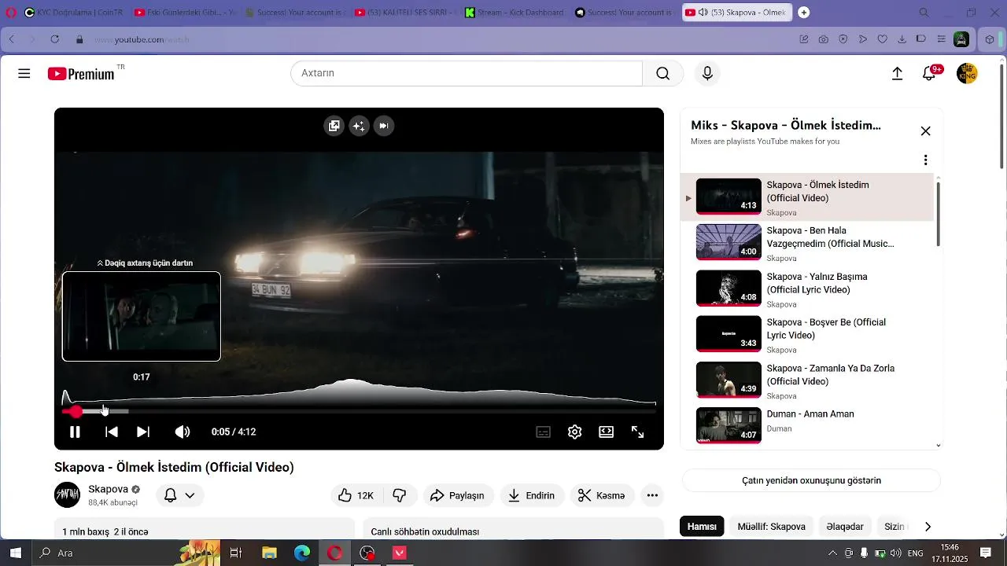
Task: Open a new browser tab
Action: pyautogui.click(x=803, y=13)
